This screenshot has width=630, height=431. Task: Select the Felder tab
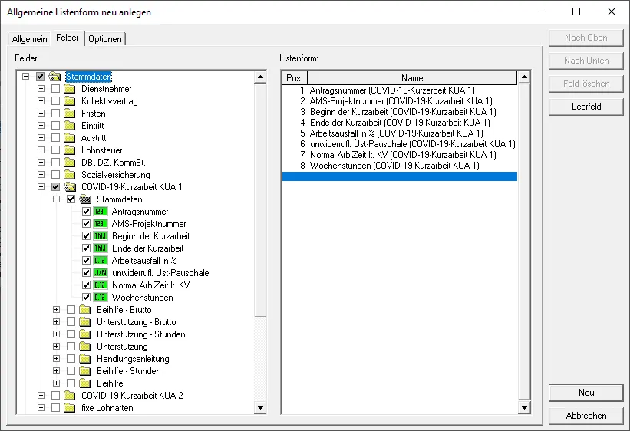[68, 38]
